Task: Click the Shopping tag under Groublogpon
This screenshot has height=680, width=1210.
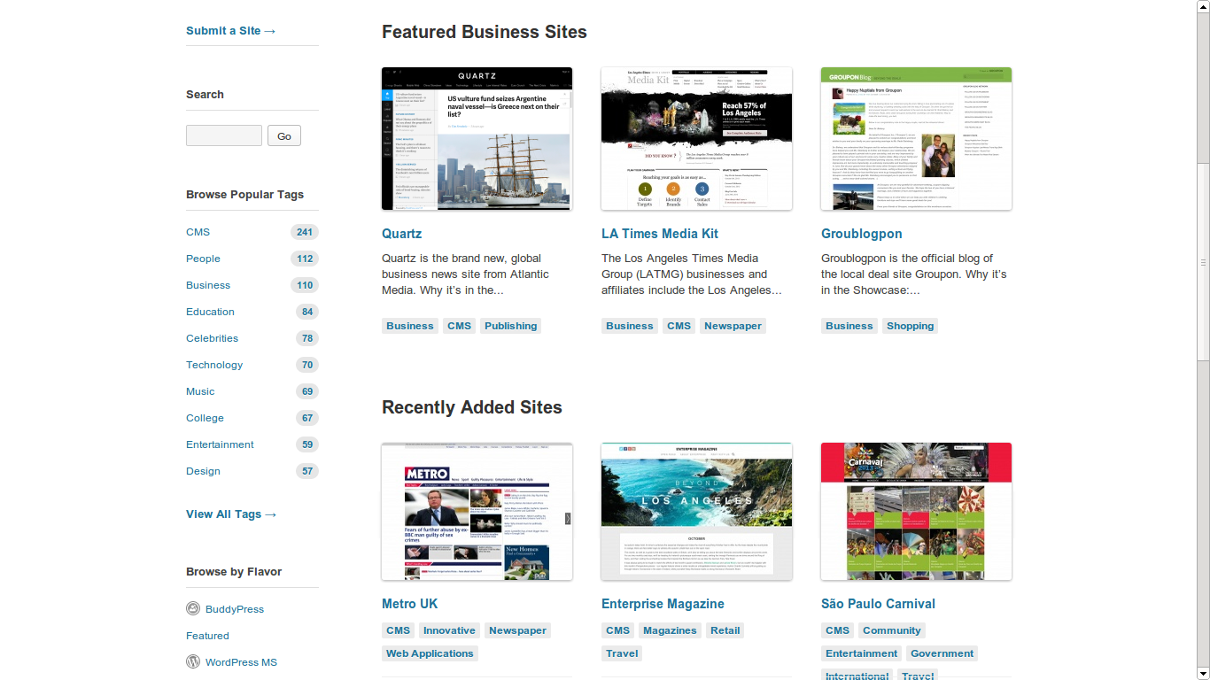Action: coord(911,326)
